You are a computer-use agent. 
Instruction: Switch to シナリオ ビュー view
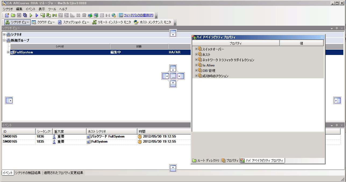click(x=17, y=22)
